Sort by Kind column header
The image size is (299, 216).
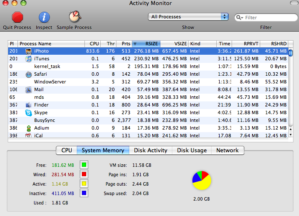pyautogui.click(x=202, y=44)
